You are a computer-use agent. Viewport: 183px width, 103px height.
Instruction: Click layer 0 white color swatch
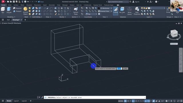149,8
